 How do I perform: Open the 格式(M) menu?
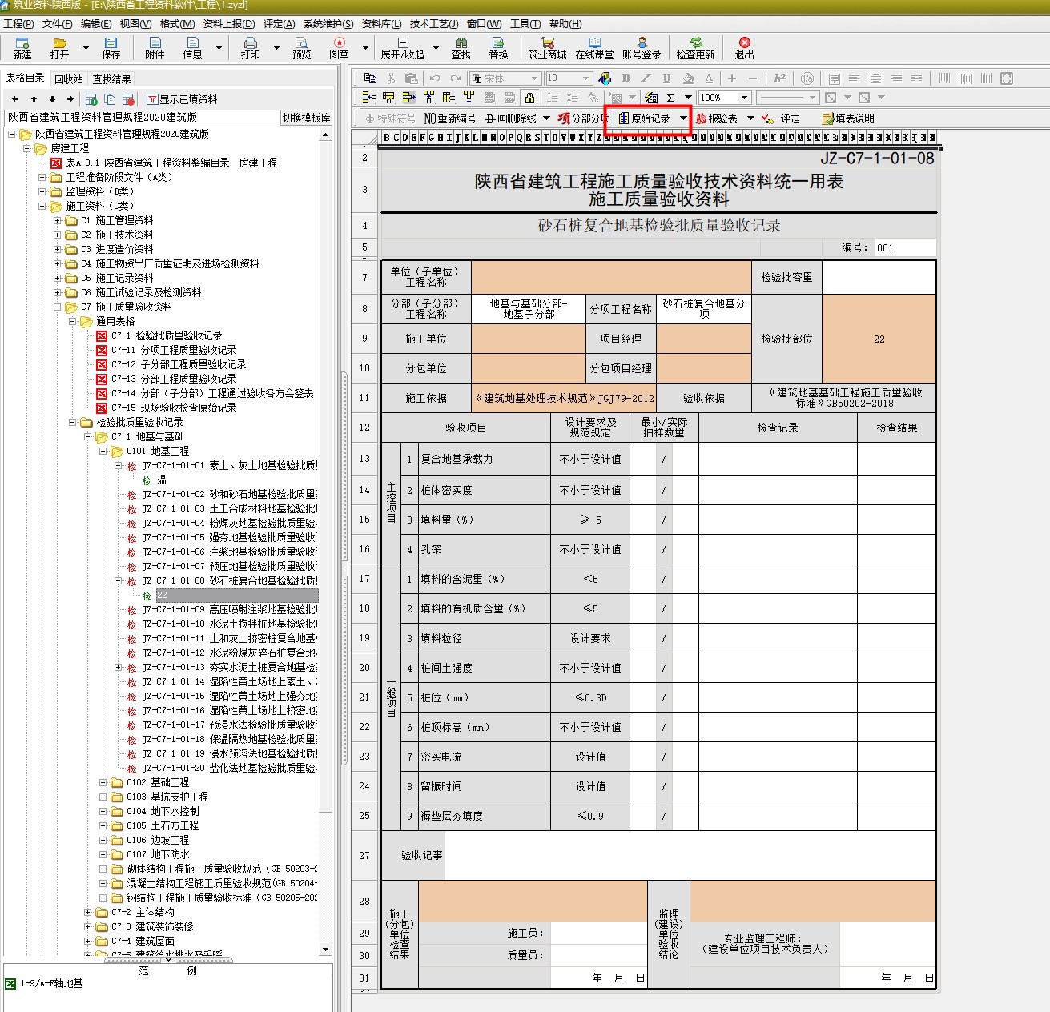[x=177, y=24]
